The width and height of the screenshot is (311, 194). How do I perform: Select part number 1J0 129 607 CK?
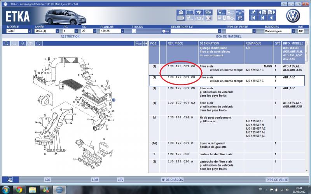pyautogui.click(x=181, y=88)
